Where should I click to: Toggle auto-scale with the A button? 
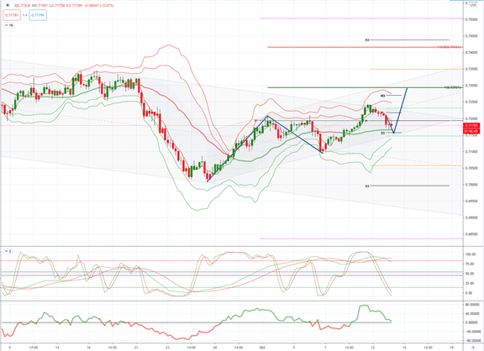click(473, 348)
